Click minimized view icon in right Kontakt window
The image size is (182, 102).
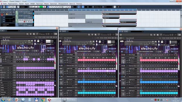(x=161, y=35)
